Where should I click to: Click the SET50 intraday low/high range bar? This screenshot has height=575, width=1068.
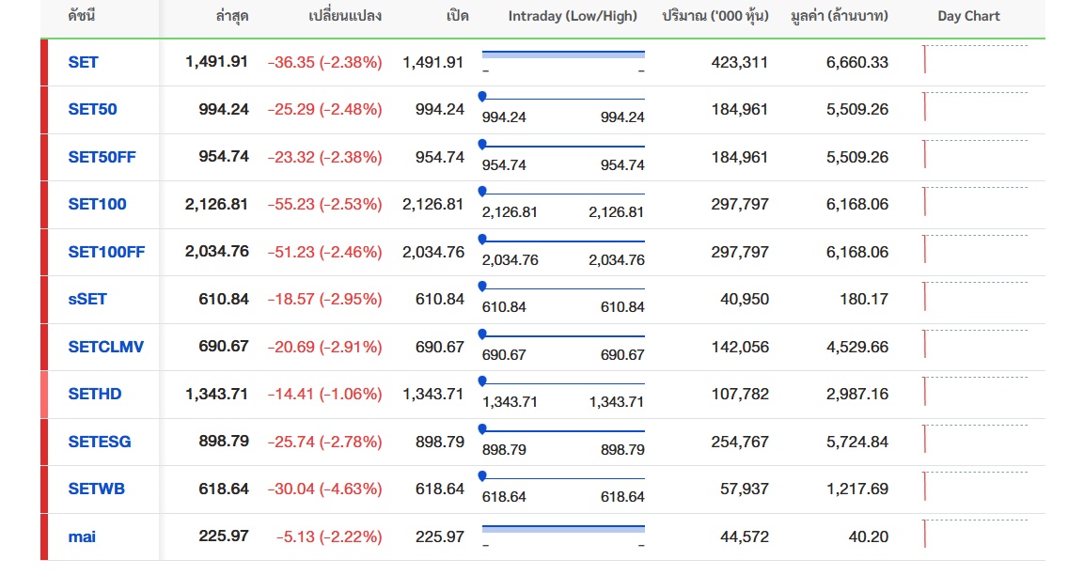point(563,98)
